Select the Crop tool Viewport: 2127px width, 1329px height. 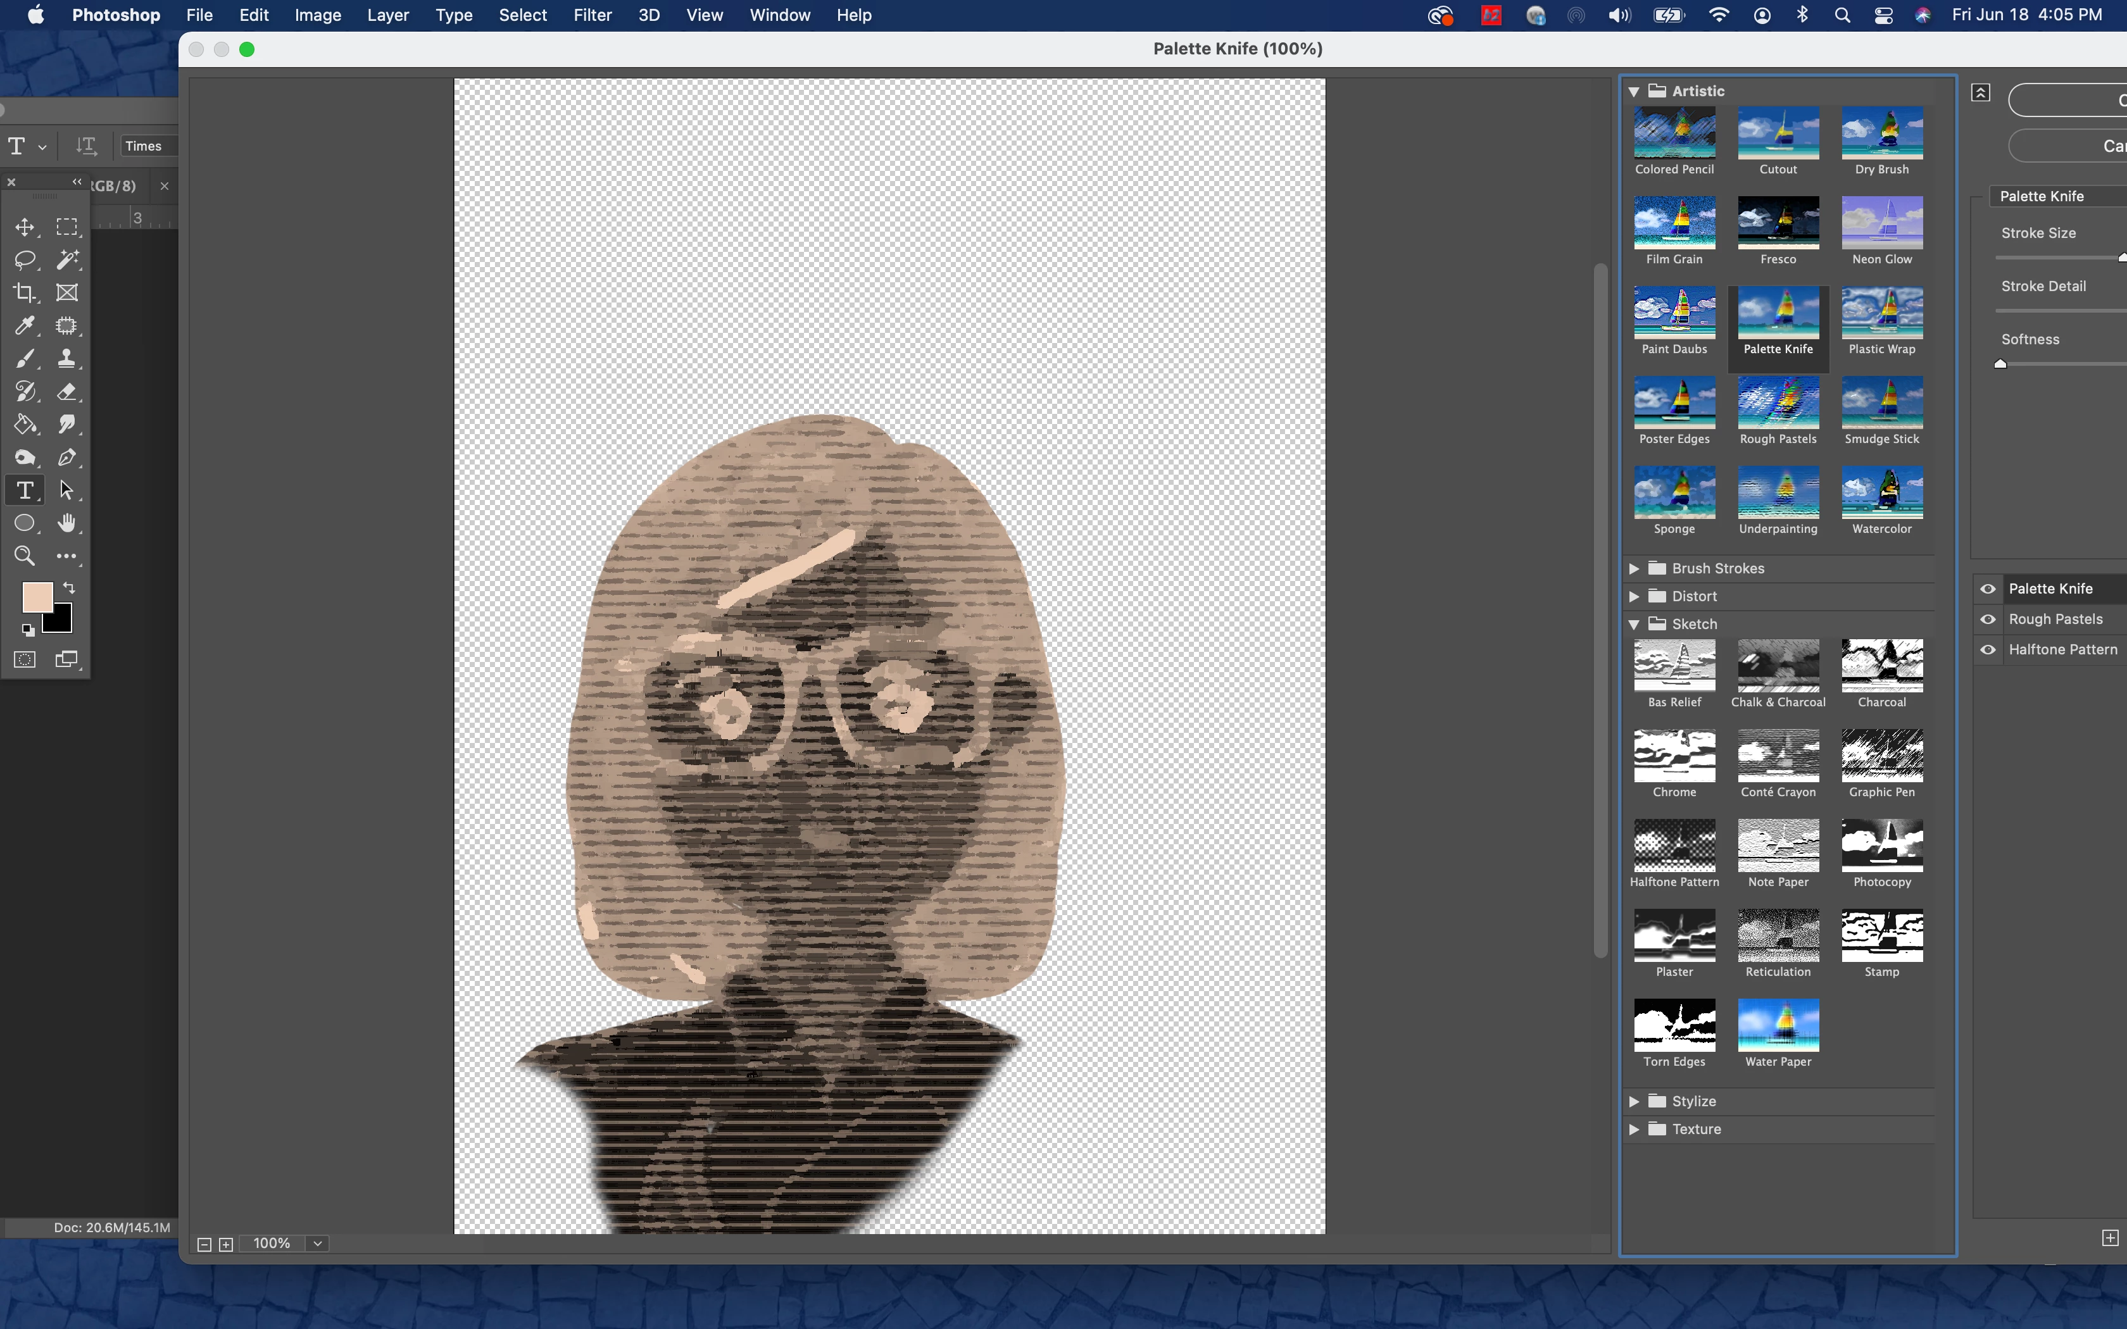tap(25, 292)
